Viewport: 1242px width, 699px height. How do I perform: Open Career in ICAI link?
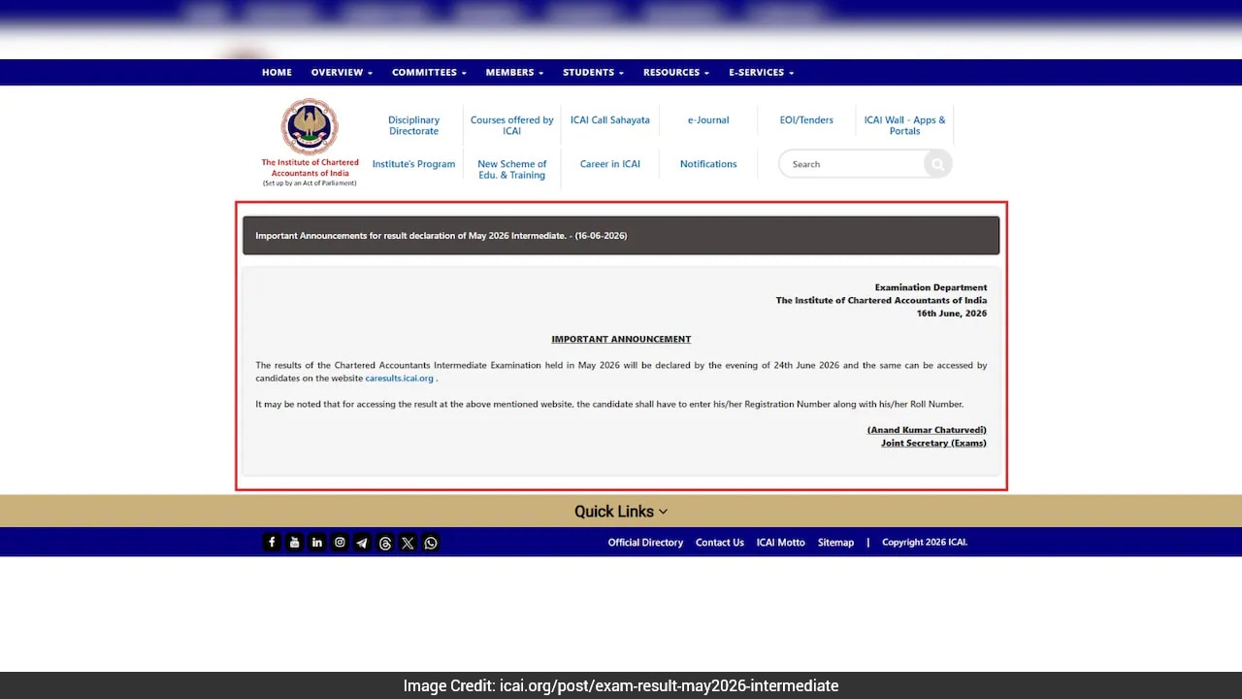point(610,164)
